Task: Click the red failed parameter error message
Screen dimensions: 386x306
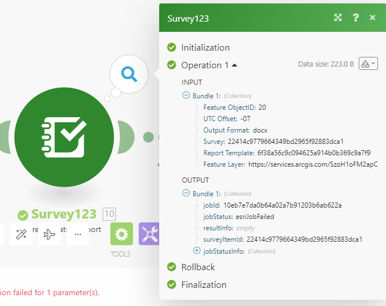Action: [49, 292]
